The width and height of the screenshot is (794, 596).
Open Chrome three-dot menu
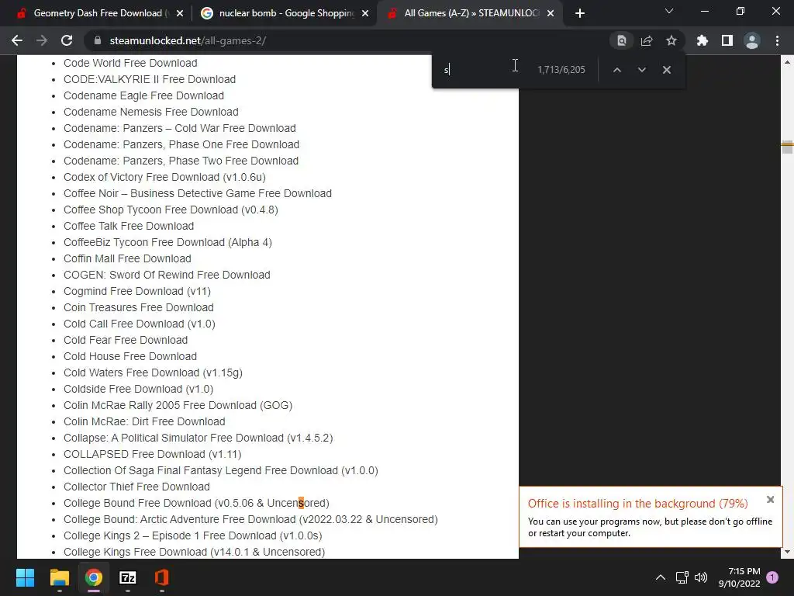pyautogui.click(x=777, y=40)
